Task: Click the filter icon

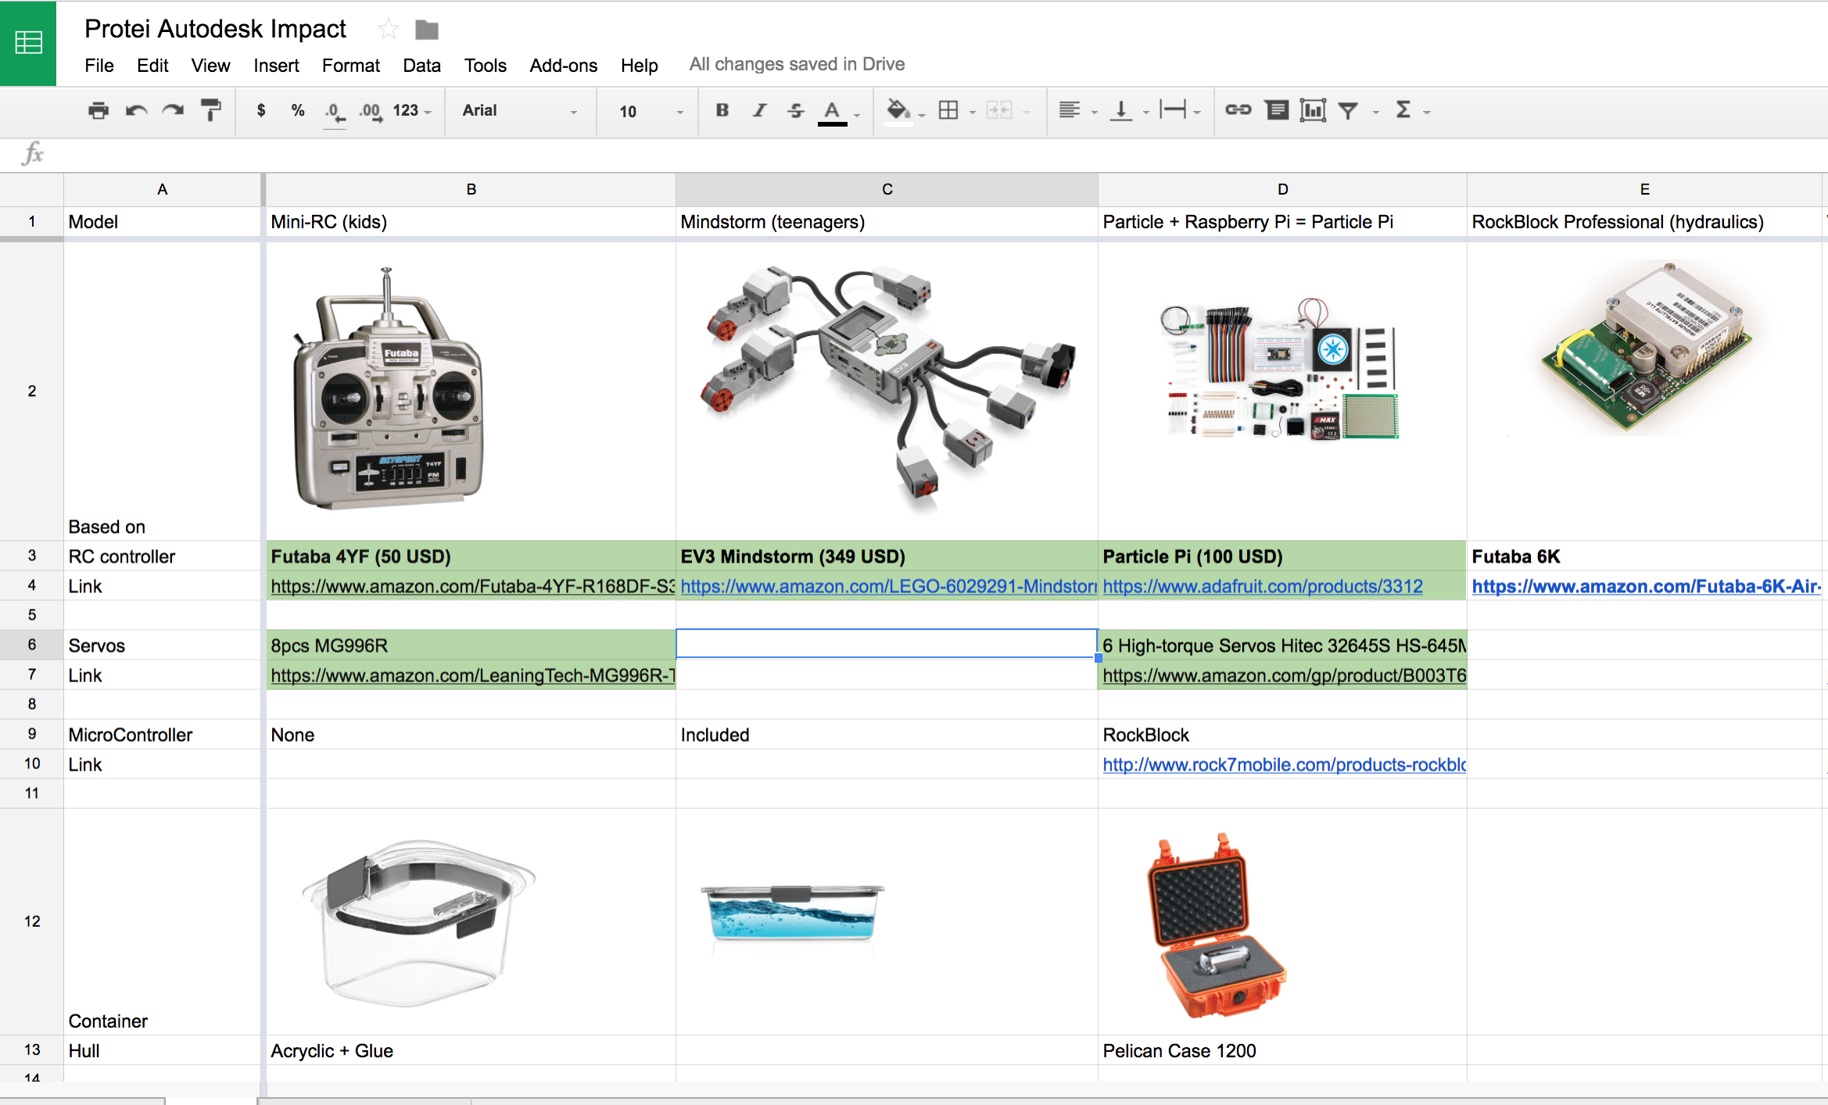Action: [1348, 111]
